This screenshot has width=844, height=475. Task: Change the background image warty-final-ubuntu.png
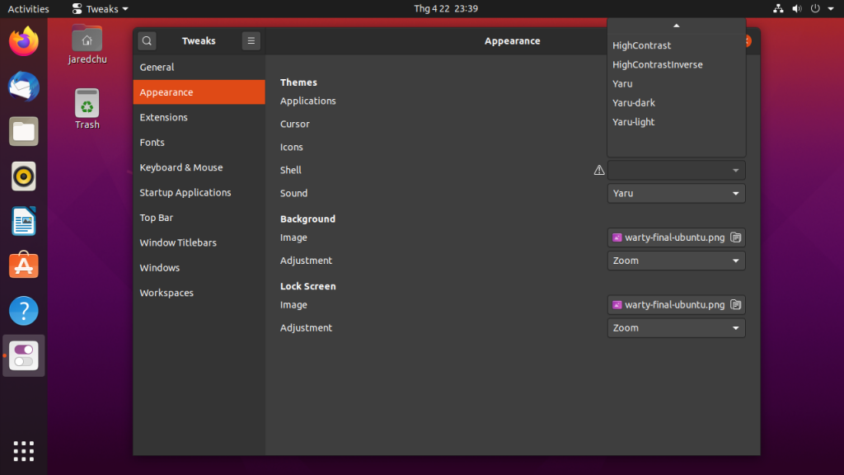coord(669,237)
